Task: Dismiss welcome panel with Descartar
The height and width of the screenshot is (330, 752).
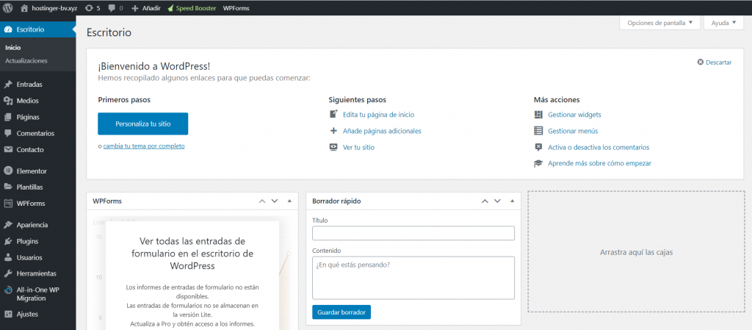Action: tap(715, 62)
